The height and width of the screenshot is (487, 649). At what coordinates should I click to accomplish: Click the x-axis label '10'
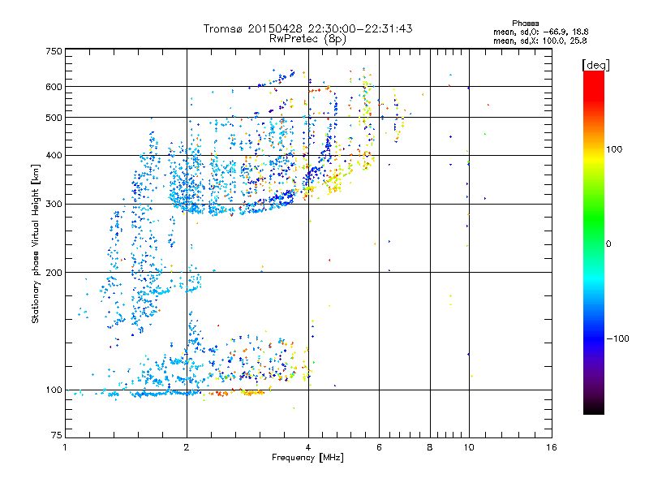(469, 447)
